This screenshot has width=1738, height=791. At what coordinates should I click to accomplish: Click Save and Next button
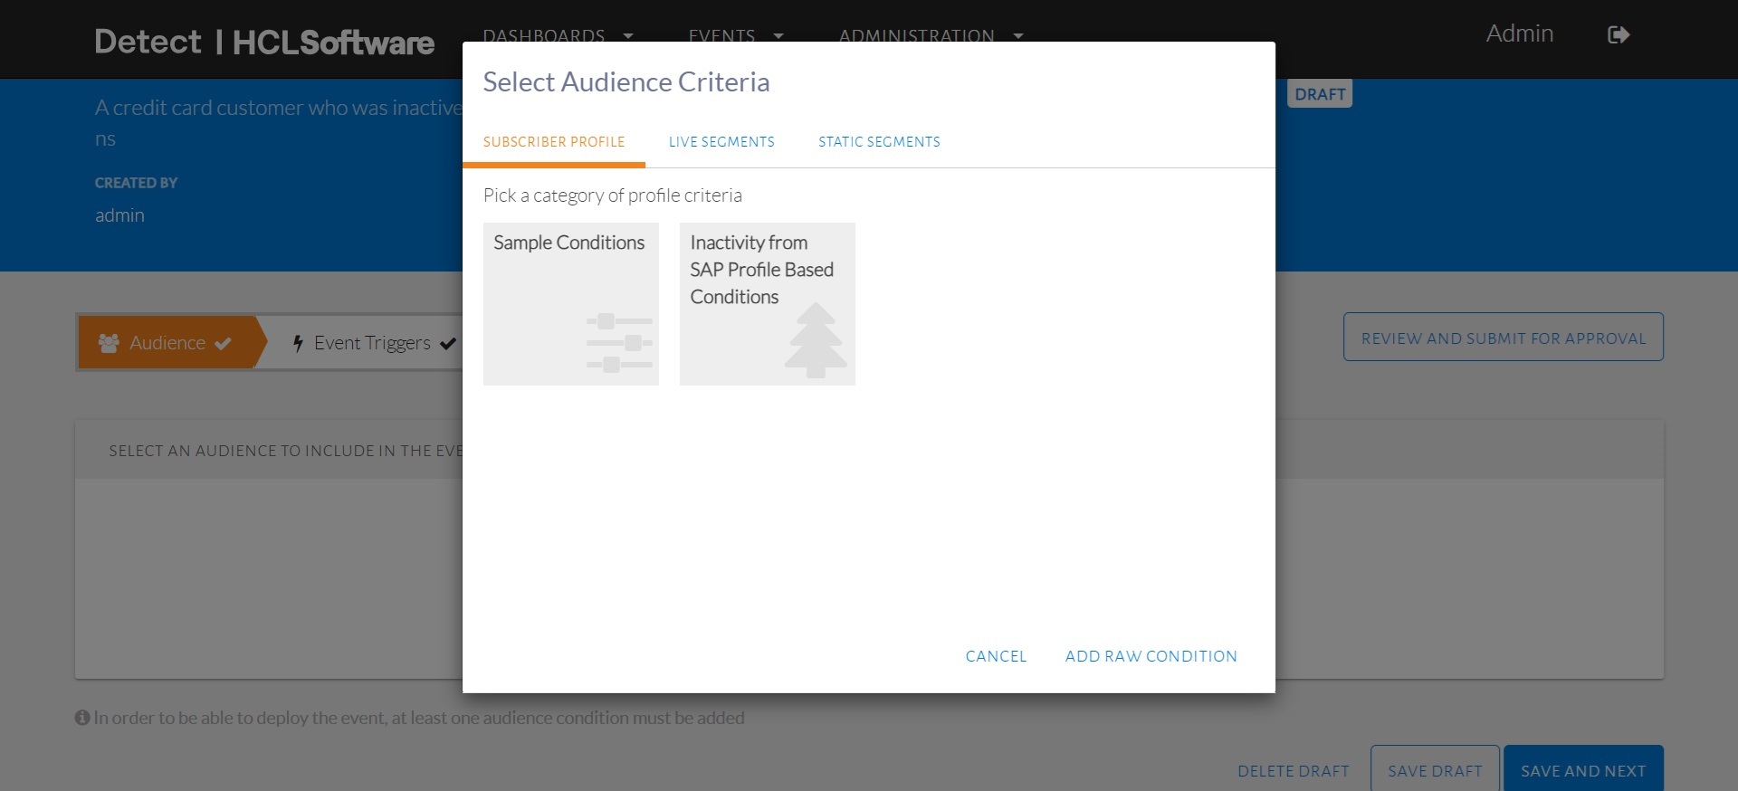(1583, 770)
